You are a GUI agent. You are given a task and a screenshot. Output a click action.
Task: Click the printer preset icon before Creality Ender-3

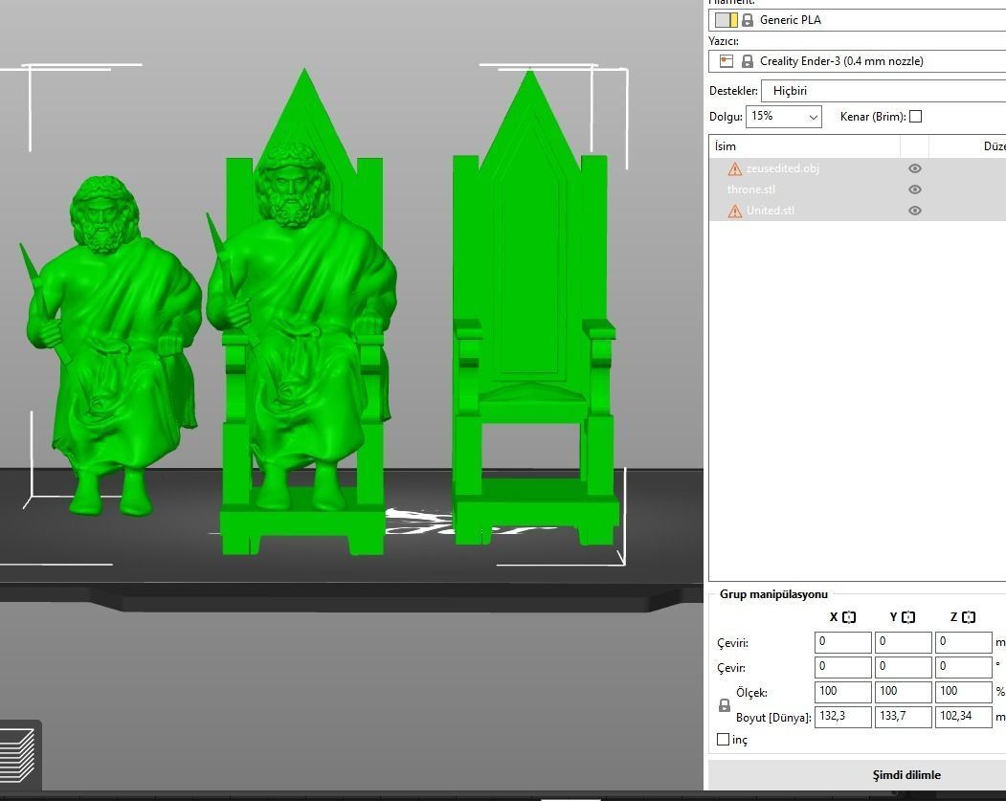727,61
